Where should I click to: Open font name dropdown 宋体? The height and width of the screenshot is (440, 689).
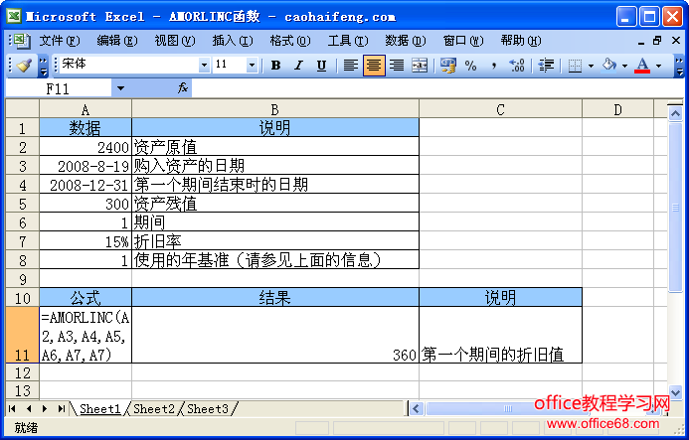(x=204, y=66)
